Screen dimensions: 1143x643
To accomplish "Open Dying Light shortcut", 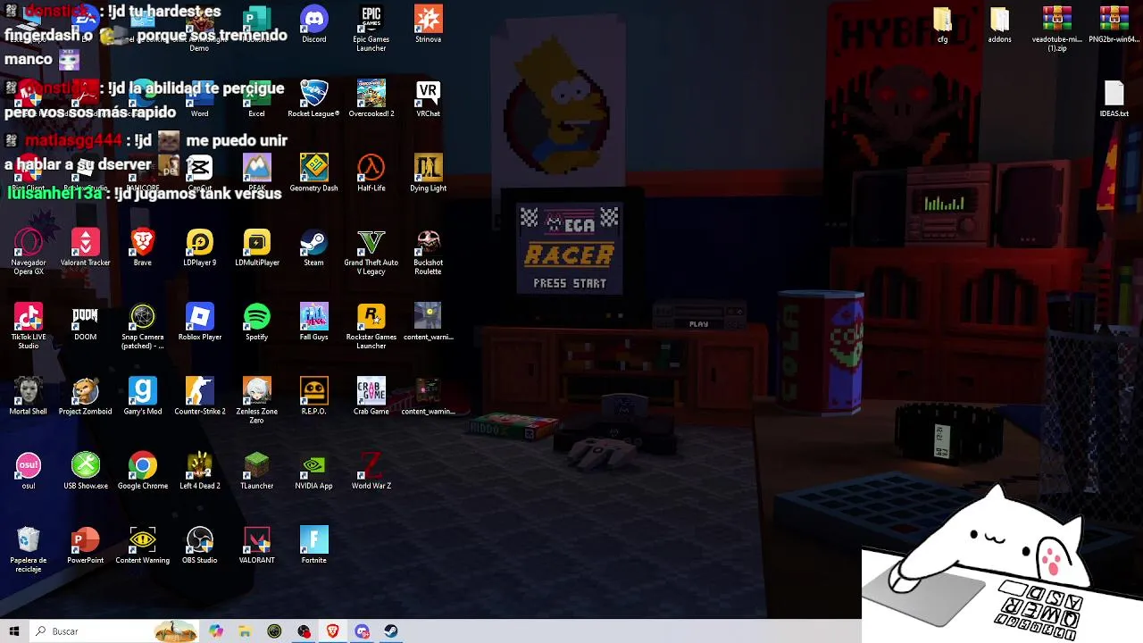I will tap(428, 172).
